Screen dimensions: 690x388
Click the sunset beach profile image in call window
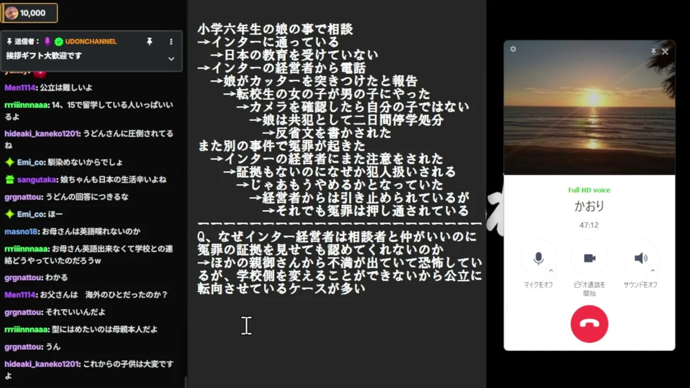pyautogui.click(x=589, y=108)
